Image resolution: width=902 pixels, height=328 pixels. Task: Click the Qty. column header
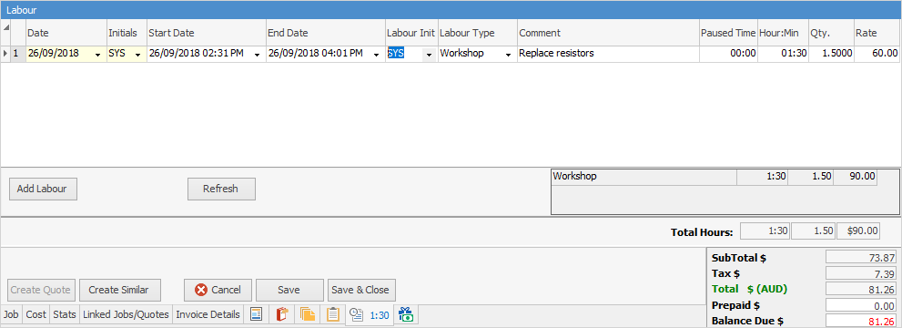click(831, 34)
